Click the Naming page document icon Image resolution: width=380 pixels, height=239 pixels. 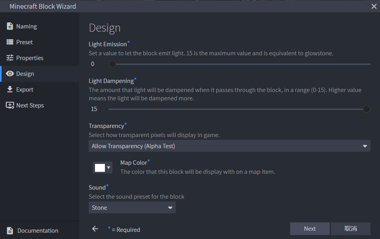(x=9, y=26)
